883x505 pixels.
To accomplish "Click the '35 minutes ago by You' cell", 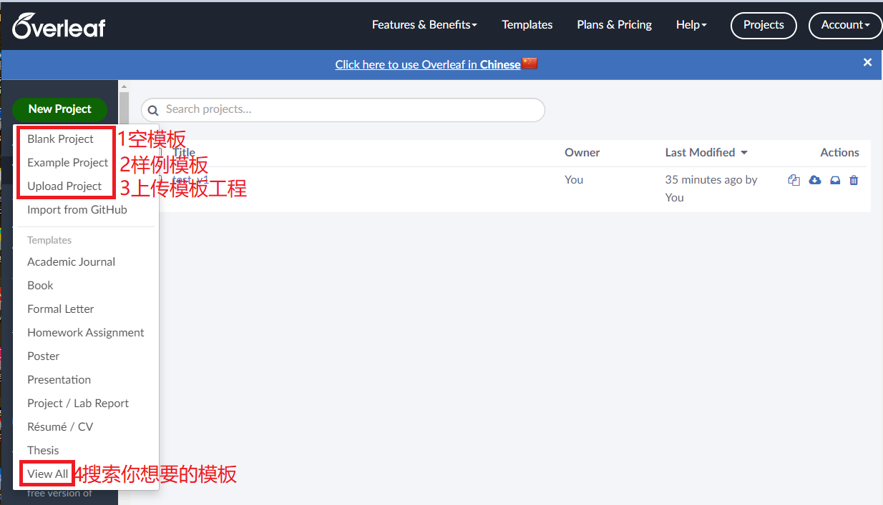I will pyautogui.click(x=711, y=189).
